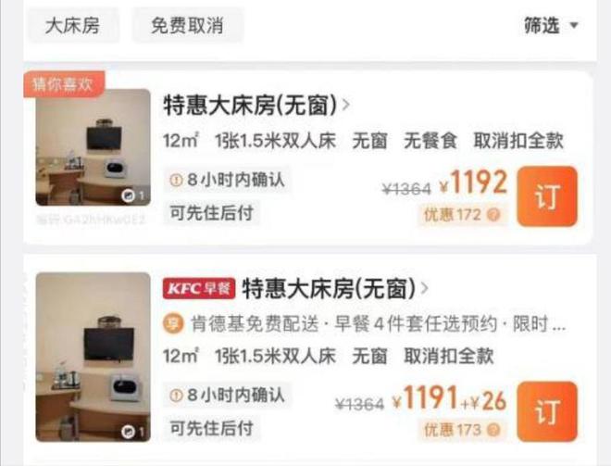
Task: Toggle the 大床房 filter chip
Action: click(x=73, y=26)
